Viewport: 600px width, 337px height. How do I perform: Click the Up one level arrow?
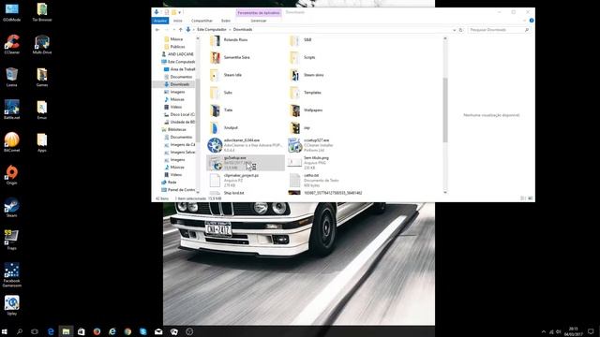pos(181,29)
